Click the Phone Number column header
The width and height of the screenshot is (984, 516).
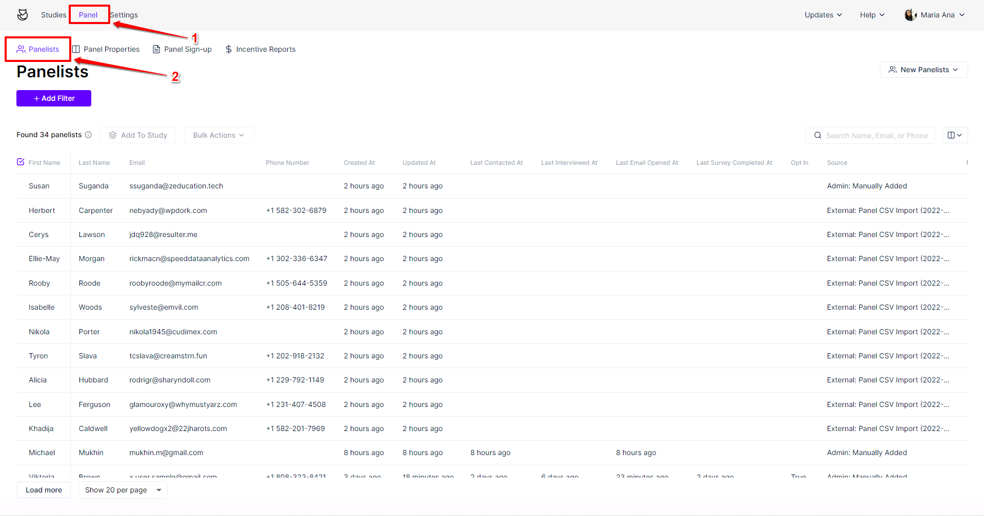288,163
